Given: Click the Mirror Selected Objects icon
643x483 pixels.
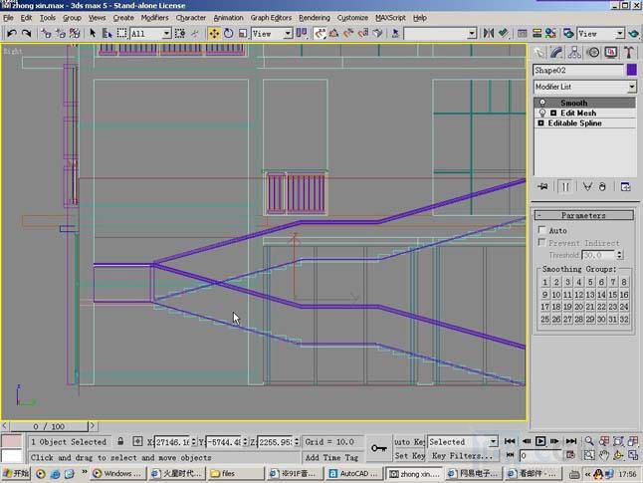Looking at the screenshot, I should tap(488, 33).
